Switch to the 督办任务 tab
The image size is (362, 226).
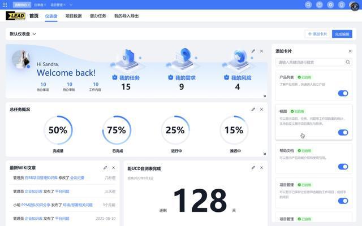pos(98,16)
